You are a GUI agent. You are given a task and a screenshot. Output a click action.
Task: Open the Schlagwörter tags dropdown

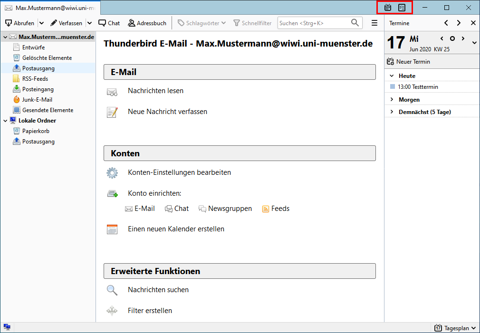pyautogui.click(x=202, y=23)
